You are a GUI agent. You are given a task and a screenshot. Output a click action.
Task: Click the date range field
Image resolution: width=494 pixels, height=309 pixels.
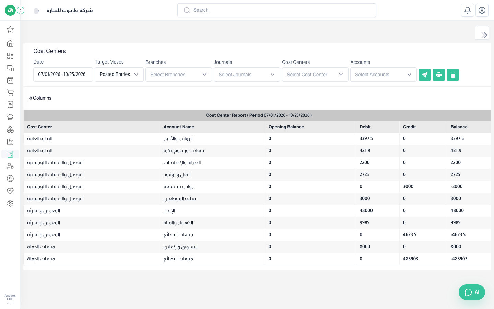[x=63, y=75]
